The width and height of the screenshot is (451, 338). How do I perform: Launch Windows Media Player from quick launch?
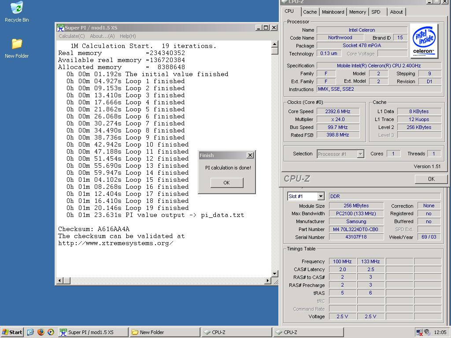coord(51,332)
